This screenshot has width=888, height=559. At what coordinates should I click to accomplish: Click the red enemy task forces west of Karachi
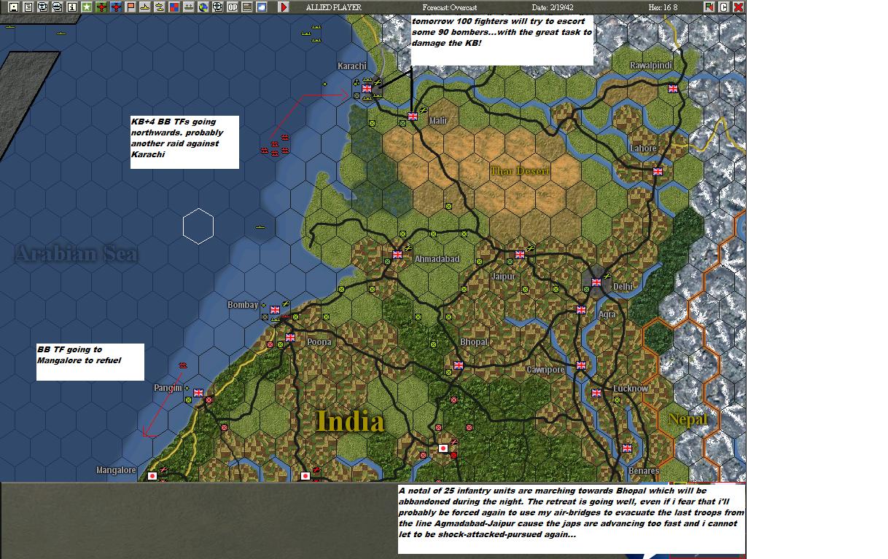coord(275,145)
